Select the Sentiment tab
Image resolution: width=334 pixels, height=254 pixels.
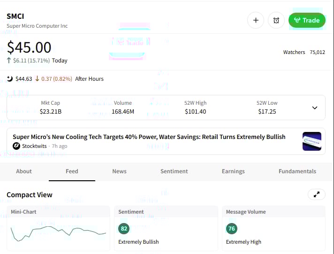click(174, 171)
